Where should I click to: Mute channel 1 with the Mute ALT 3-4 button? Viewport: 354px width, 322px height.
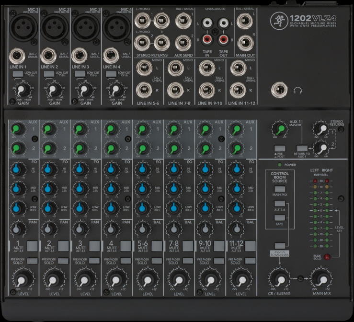[x=32, y=246]
